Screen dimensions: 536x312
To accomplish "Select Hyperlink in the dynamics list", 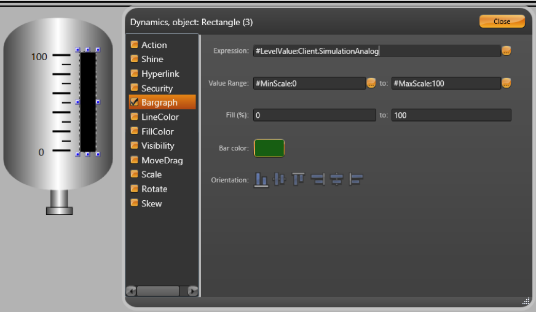I will (x=160, y=74).
